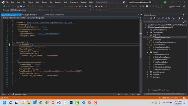Stop debugging with the red square button
Image resolution: width=188 pixels, height=106 pixels.
coord(99,6)
